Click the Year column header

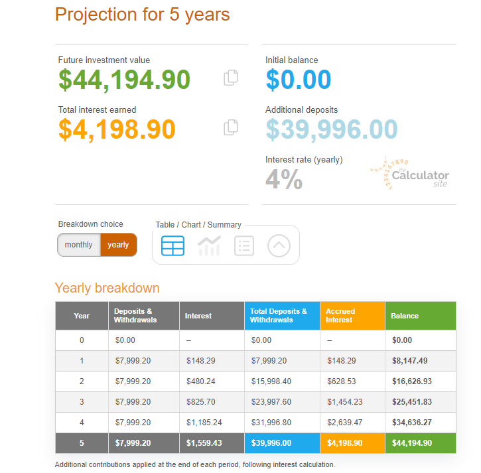tap(82, 316)
